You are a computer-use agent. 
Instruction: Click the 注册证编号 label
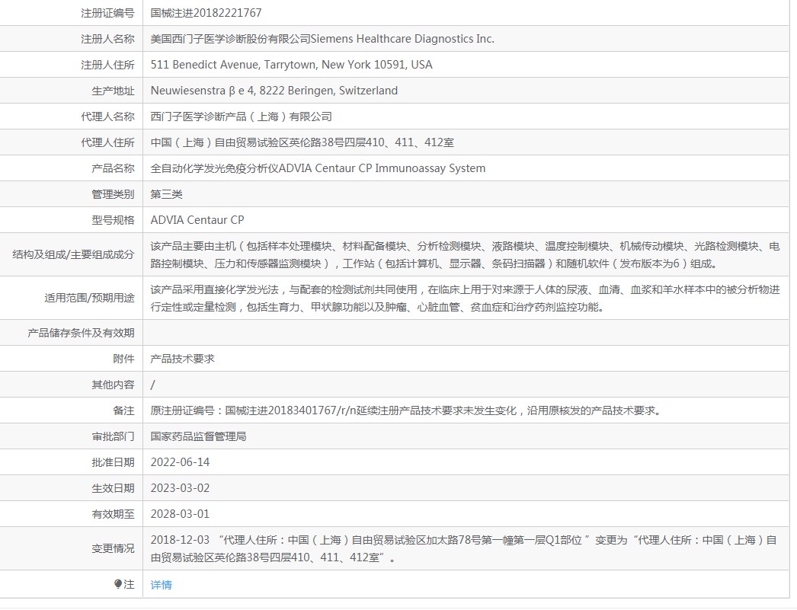(x=107, y=13)
